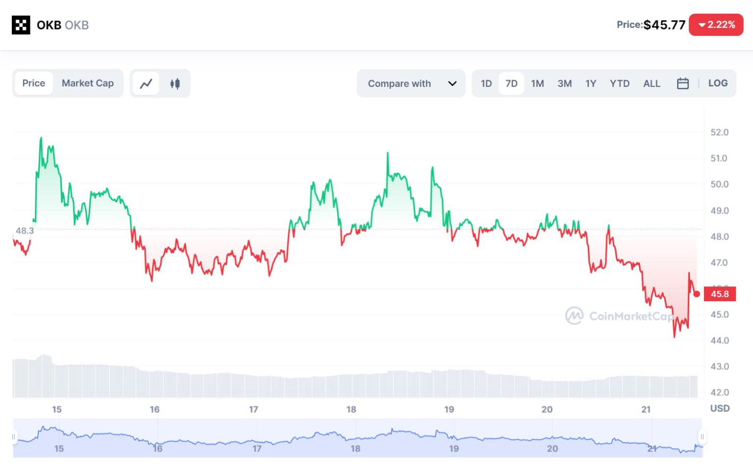753x466 pixels.
Task: Grab the left range slider handle
Action: click(14, 437)
